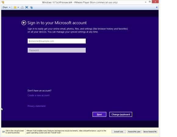Collapse toolbar using blue arrow at right
The height and width of the screenshot is (137, 177).
pyautogui.click(x=157, y=7)
